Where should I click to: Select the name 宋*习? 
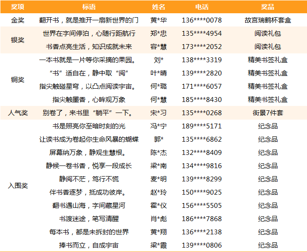pos(159,113)
